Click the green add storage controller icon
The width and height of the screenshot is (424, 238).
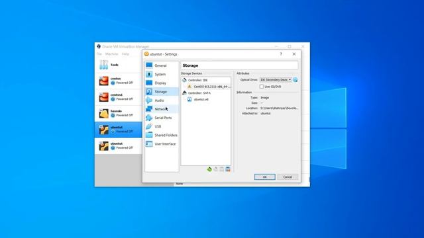pos(209,169)
